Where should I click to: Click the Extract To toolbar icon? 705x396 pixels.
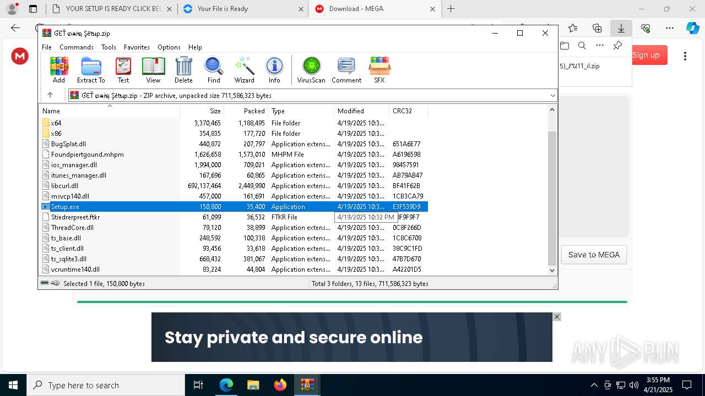[x=91, y=70]
